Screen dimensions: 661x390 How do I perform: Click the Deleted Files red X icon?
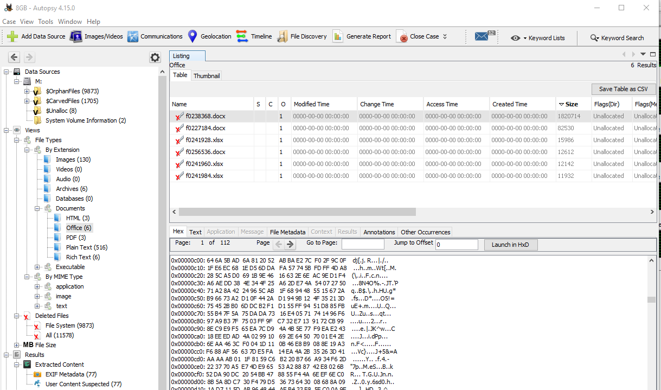pyautogui.click(x=27, y=316)
